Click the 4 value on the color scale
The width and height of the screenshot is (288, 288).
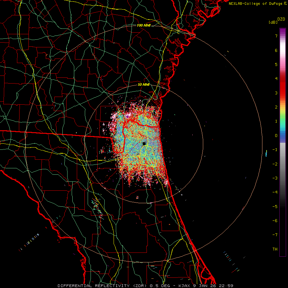(276, 79)
